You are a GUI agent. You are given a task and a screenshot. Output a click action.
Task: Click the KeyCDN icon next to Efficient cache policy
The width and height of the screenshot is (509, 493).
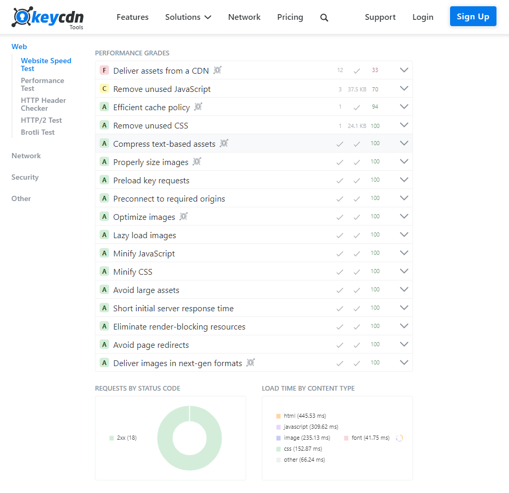(198, 107)
